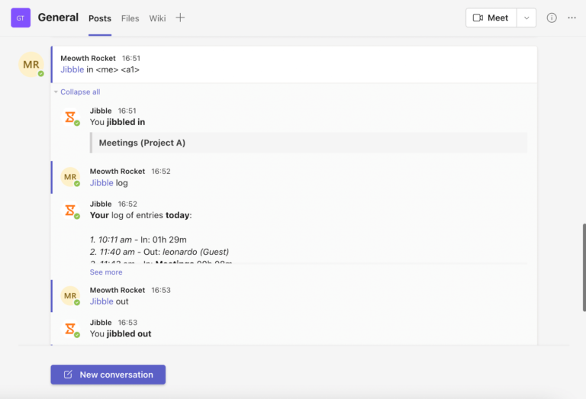Expand log with See more link
Image resolution: width=586 pixels, height=399 pixels.
(106, 272)
